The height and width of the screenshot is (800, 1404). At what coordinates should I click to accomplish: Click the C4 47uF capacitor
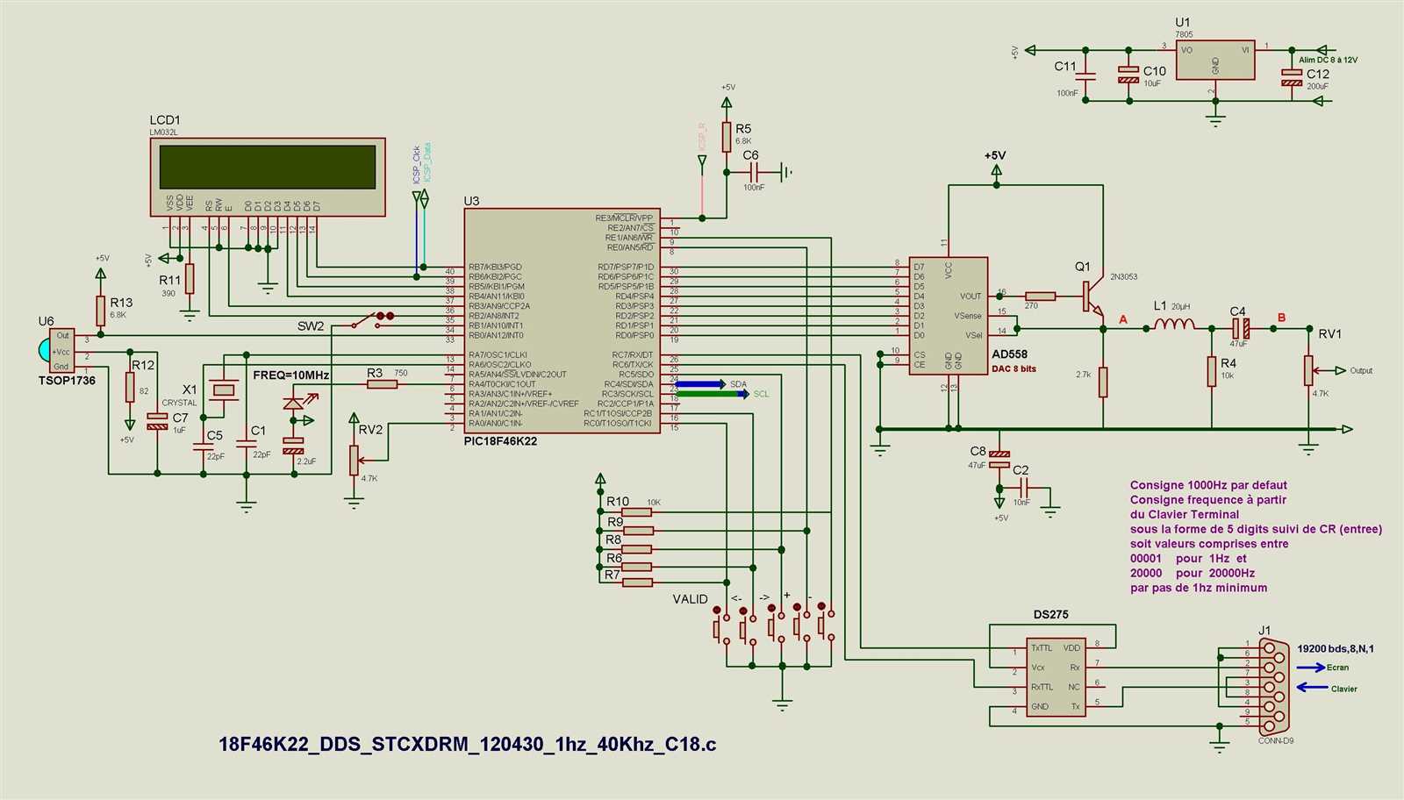[x=1240, y=329]
